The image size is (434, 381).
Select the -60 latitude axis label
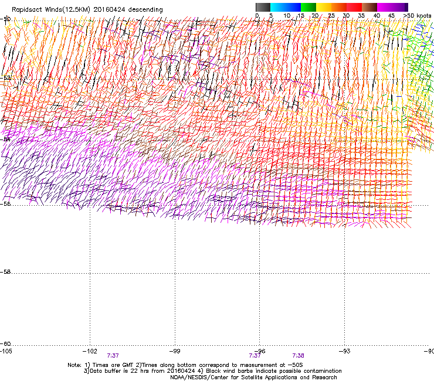pos(5,344)
